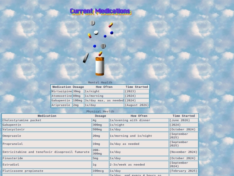Select the "Physical Health" table caption
Image resolution: width=234 pixels, height=176 pixels.
(x=100, y=112)
